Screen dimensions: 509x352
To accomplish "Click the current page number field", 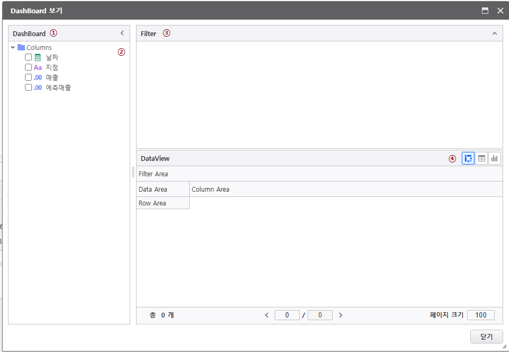I will click(x=287, y=315).
